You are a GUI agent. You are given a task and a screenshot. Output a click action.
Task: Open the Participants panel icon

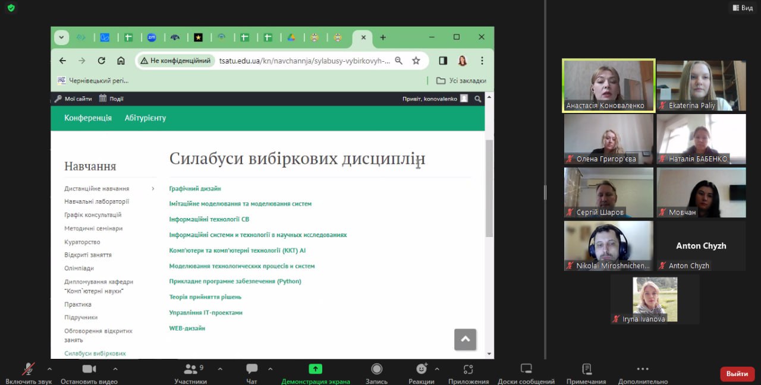190,370
